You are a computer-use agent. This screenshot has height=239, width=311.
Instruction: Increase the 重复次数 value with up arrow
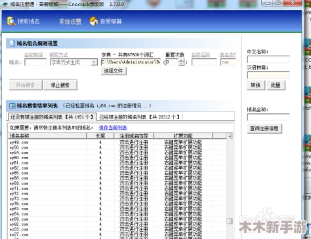pos(181,60)
